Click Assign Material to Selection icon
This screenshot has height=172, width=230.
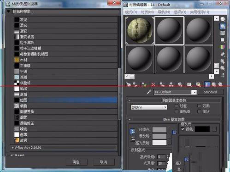point(144,84)
